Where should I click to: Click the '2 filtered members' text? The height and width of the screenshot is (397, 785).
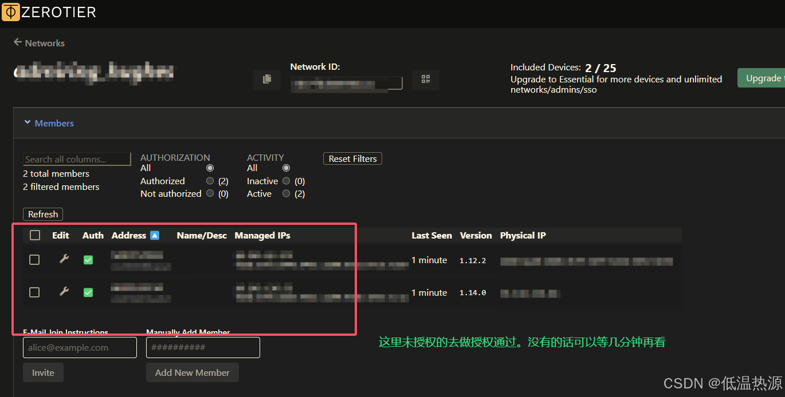point(61,186)
